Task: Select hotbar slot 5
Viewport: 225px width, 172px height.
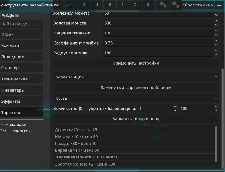Action: pos(110,5)
